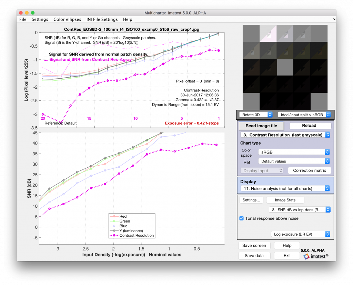Click the brightest patch in chart preview

pos(268,33)
